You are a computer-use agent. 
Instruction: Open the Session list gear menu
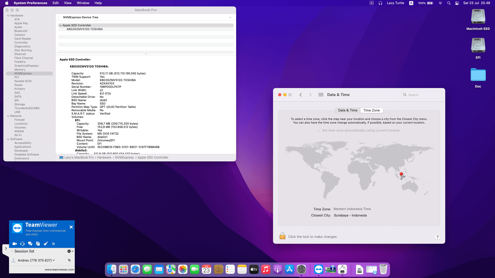[x=70, y=251]
